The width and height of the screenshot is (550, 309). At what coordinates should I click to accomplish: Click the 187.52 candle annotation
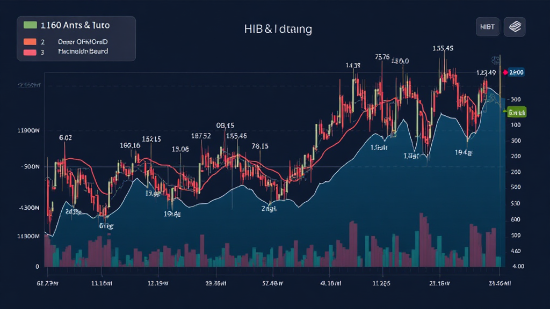tap(200, 136)
